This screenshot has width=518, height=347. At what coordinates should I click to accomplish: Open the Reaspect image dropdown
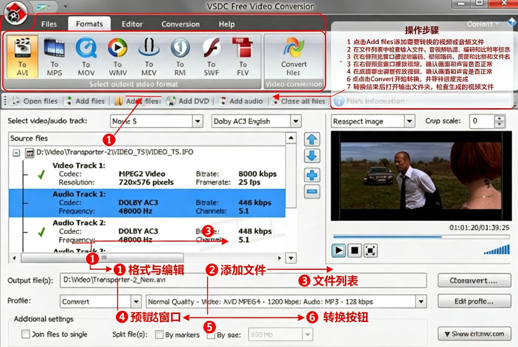point(410,121)
